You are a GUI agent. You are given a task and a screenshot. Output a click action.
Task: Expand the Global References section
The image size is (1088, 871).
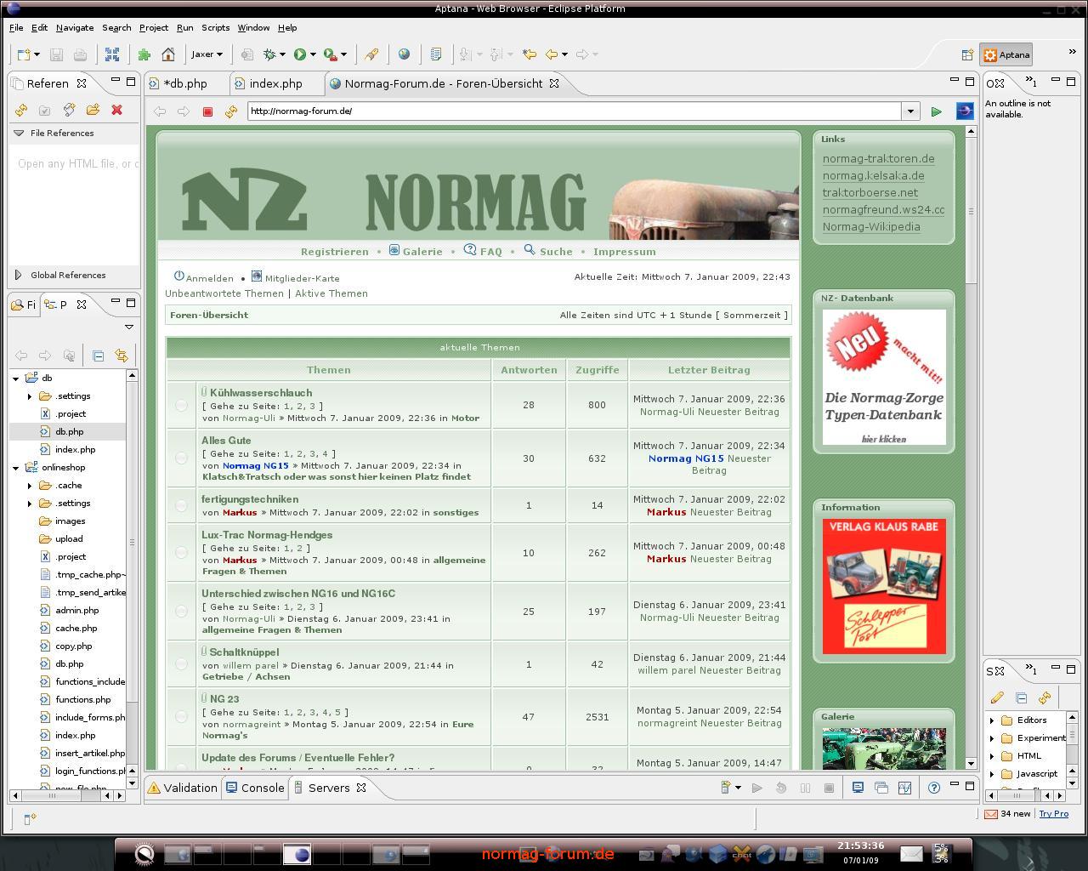tap(19, 275)
